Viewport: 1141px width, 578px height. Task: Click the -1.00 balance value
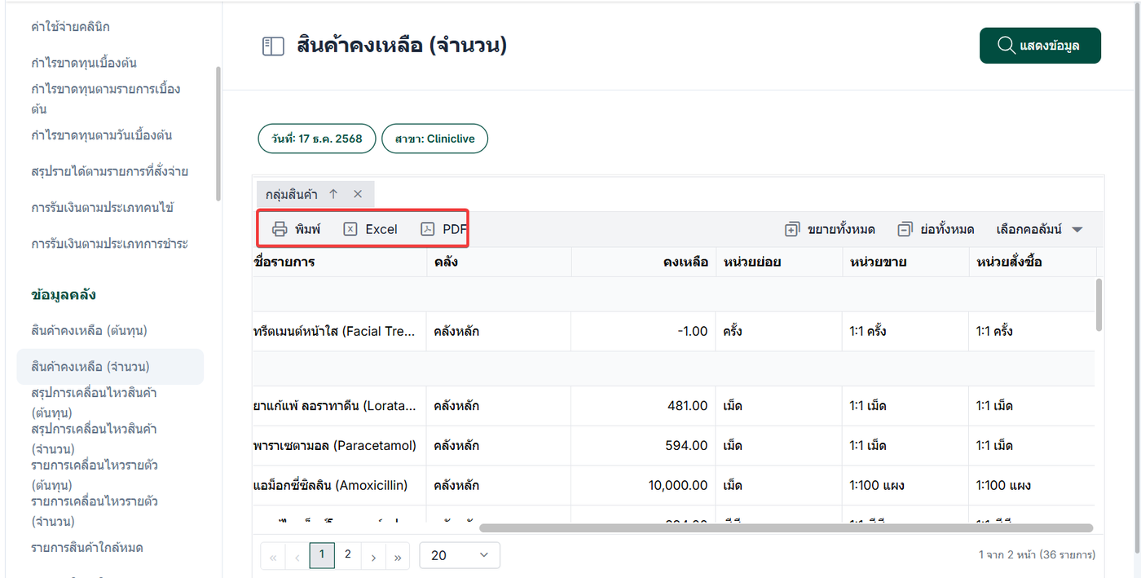(x=691, y=331)
